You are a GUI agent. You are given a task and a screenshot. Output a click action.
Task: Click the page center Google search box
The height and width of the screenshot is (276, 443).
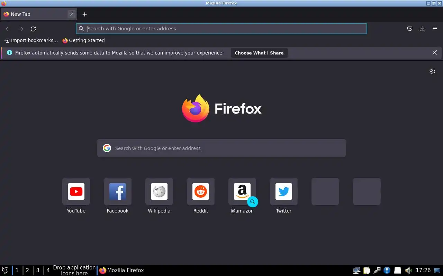221,148
